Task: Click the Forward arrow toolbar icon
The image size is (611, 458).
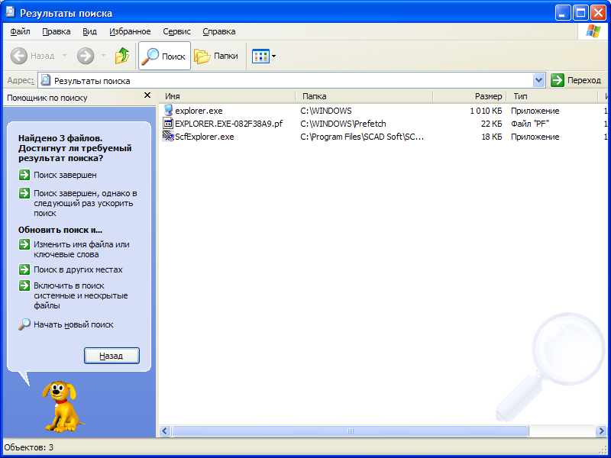Action: coord(86,56)
